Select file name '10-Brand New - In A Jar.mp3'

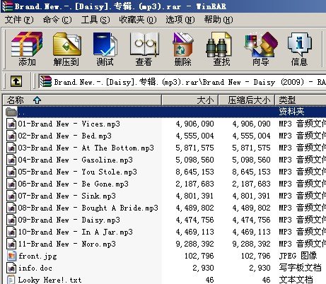point(76,232)
